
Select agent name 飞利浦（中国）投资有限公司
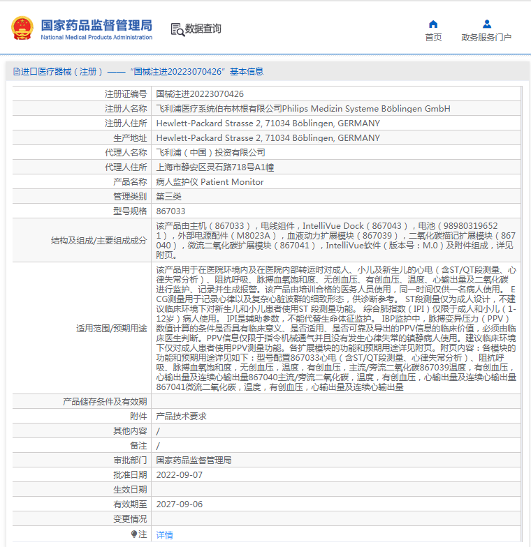tap(211, 152)
